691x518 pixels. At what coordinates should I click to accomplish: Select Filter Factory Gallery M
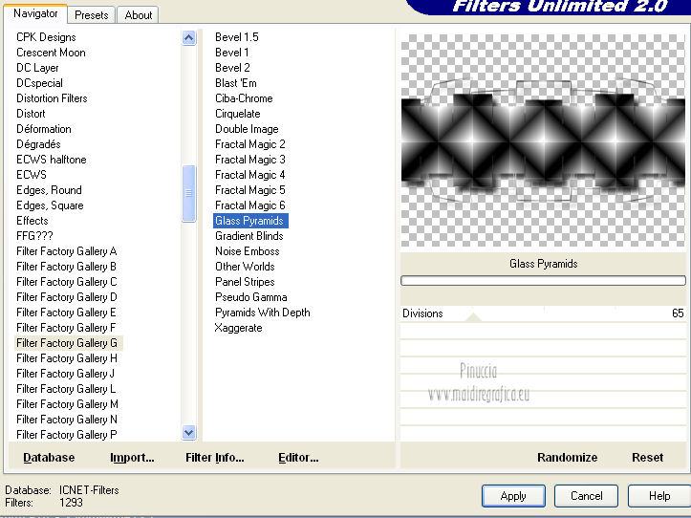[x=67, y=404]
